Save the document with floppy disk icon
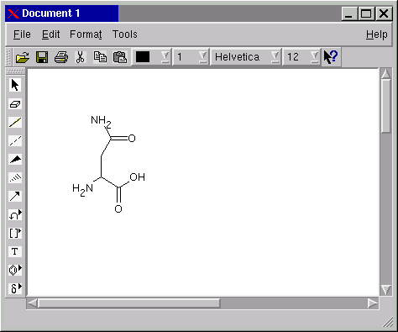Screen dimensions: 398x332 click(42, 57)
